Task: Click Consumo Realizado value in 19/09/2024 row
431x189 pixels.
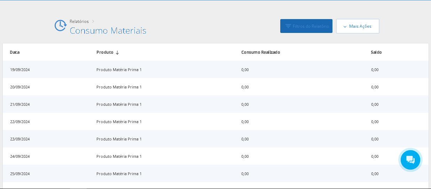Action: point(245,70)
